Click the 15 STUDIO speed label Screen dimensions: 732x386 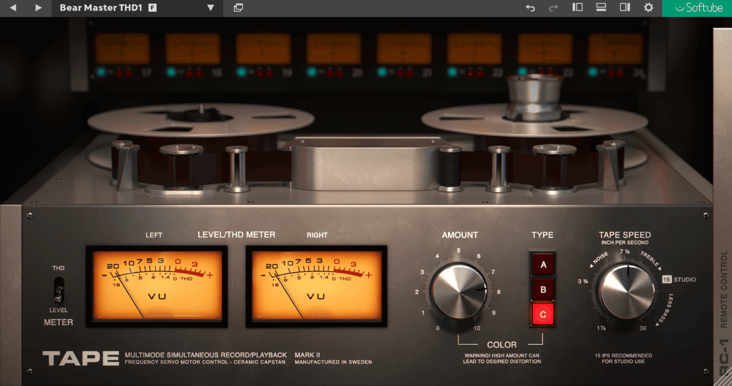679,279
